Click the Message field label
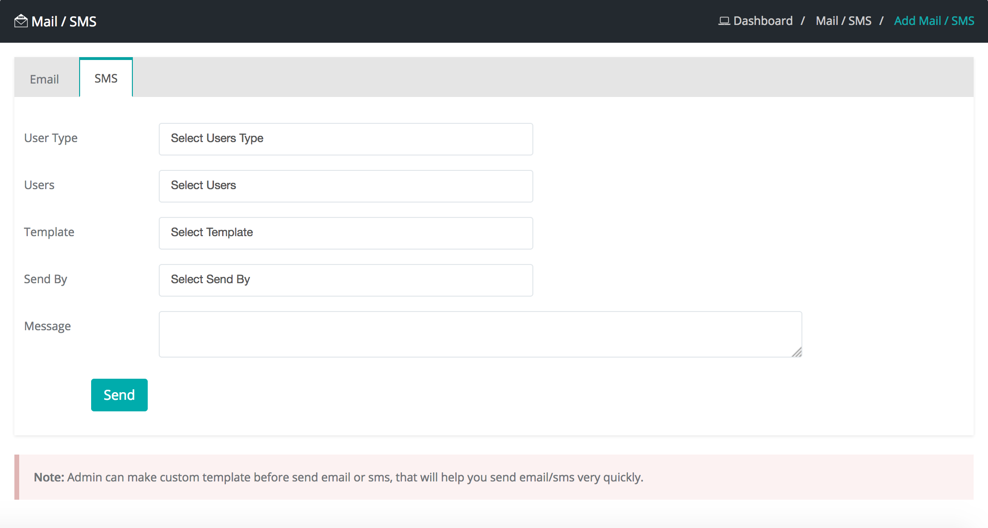The width and height of the screenshot is (988, 528). tap(47, 326)
